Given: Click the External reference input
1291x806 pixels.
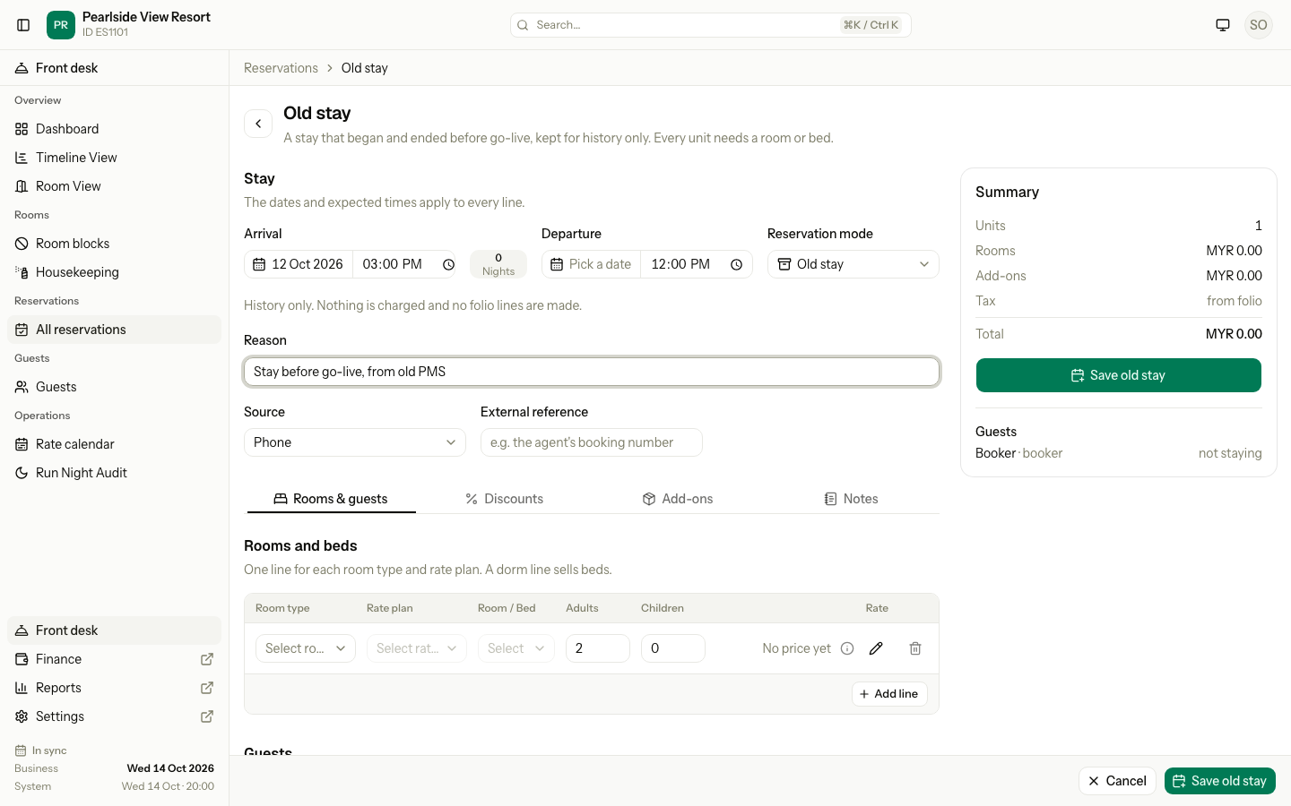Looking at the screenshot, I should tap(592, 442).
